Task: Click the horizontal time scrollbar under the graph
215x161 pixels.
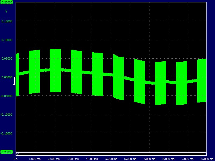Action: (111, 154)
